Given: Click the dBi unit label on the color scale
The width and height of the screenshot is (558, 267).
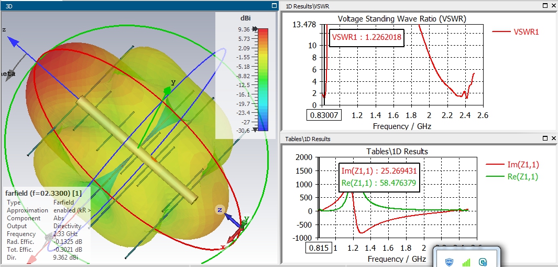Looking at the screenshot, I should tap(246, 19).
